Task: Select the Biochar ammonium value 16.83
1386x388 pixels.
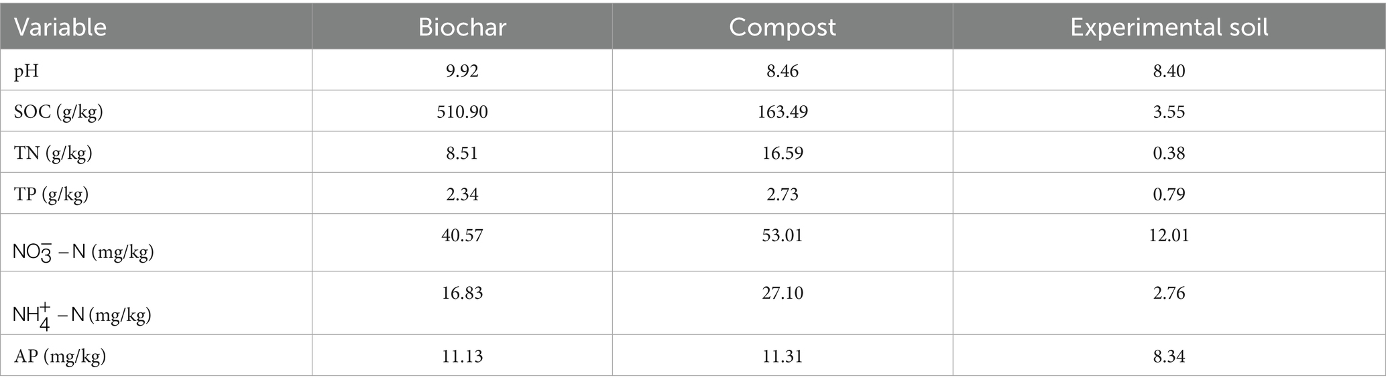Action: pos(462,293)
